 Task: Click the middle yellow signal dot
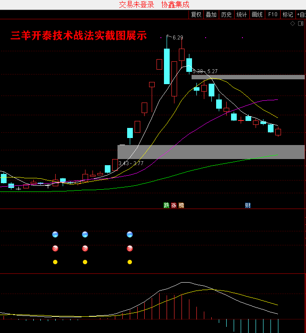(x=85, y=262)
